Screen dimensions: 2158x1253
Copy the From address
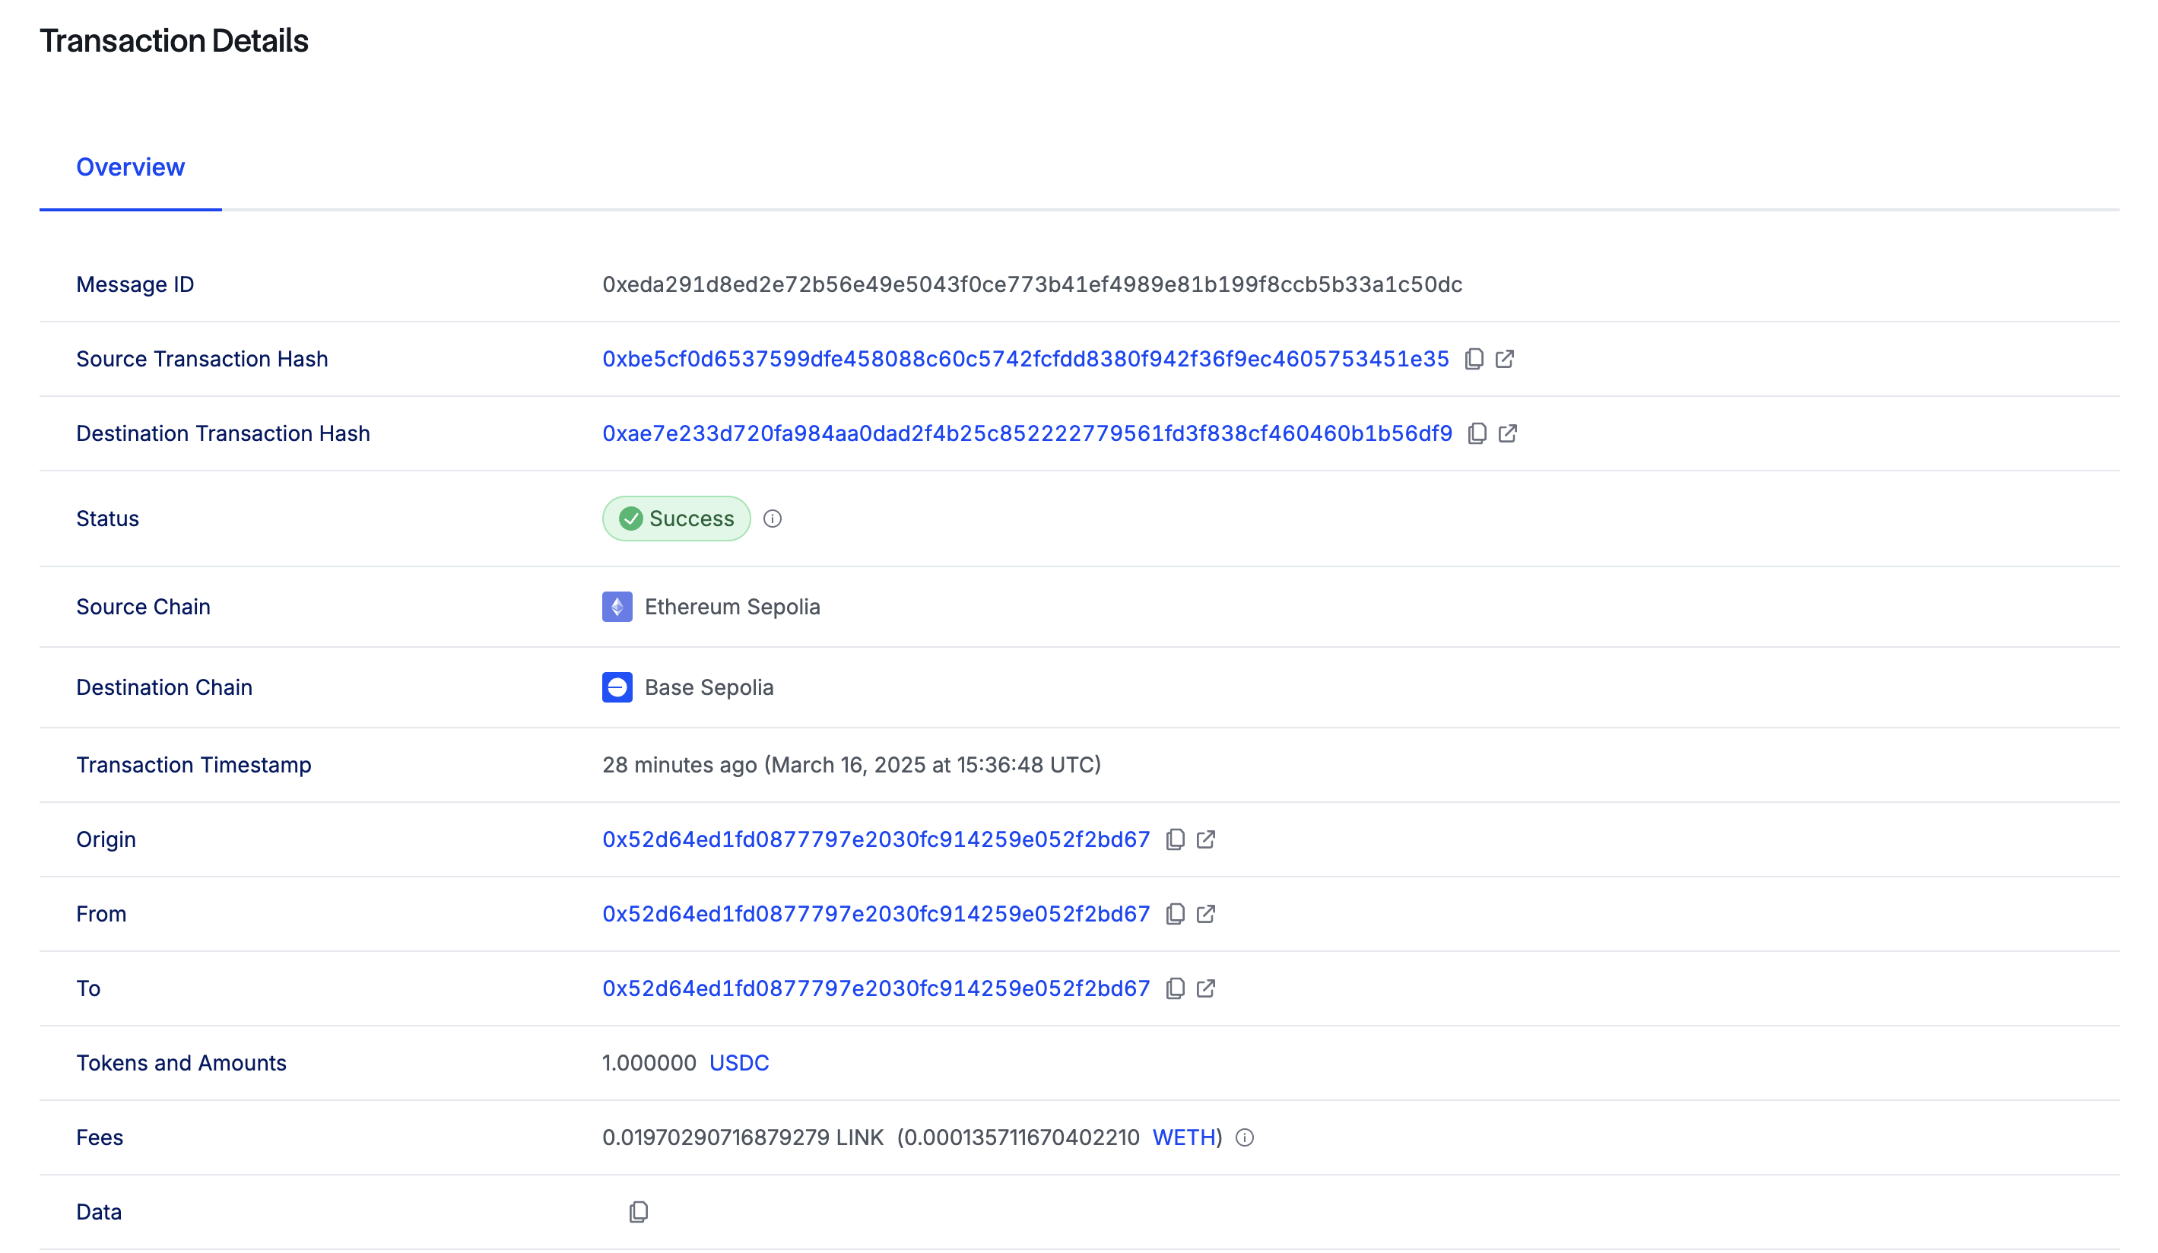point(1175,914)
